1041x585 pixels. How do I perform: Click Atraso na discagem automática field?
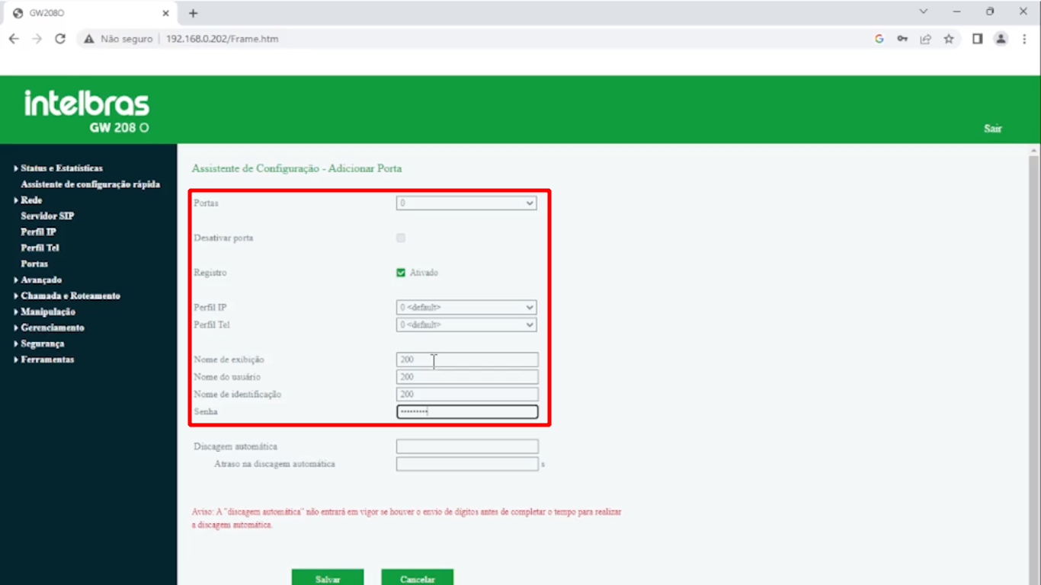[x=467, y=464]
